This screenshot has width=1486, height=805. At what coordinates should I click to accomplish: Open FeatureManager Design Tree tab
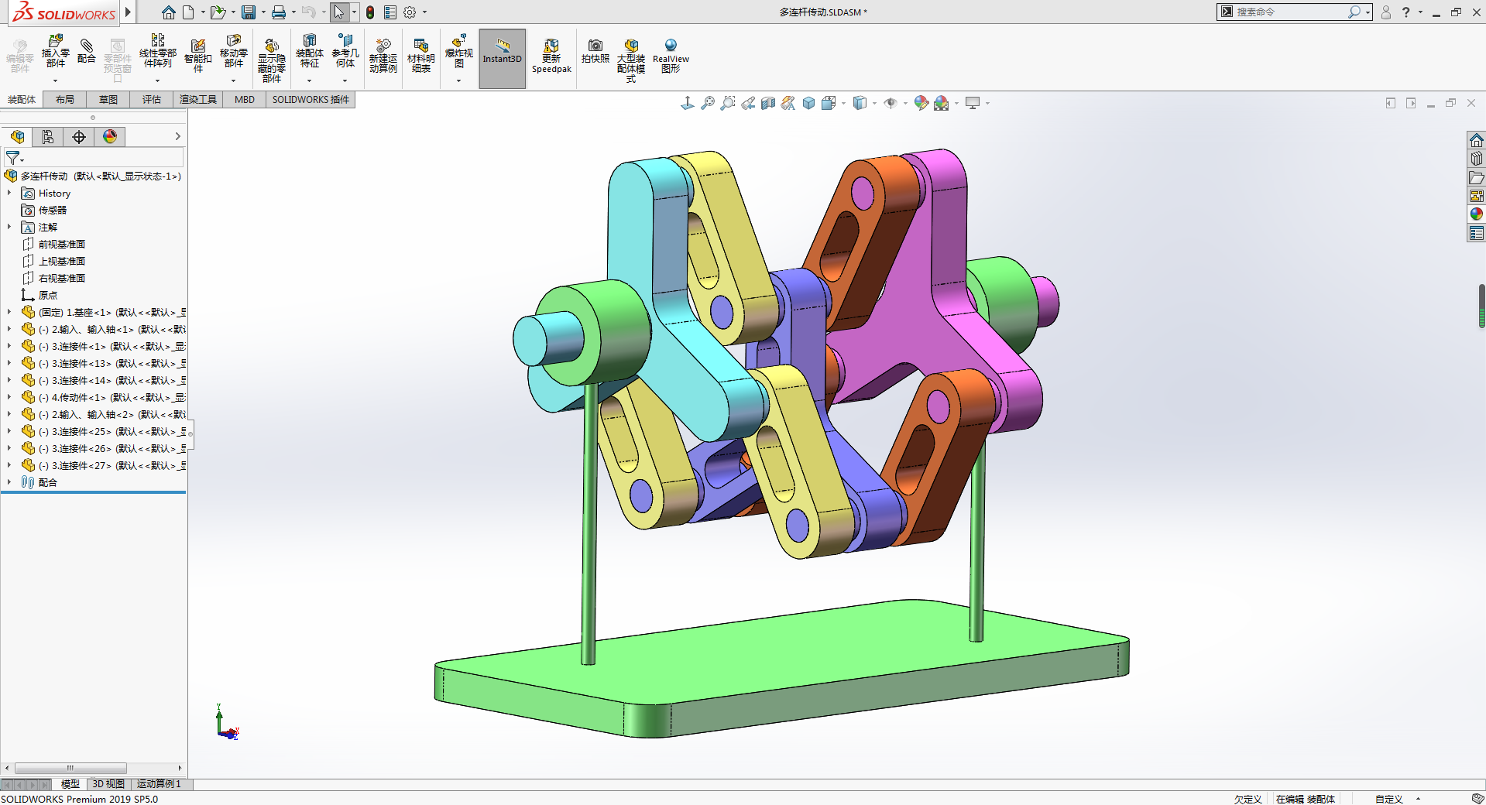coord(17,137)
